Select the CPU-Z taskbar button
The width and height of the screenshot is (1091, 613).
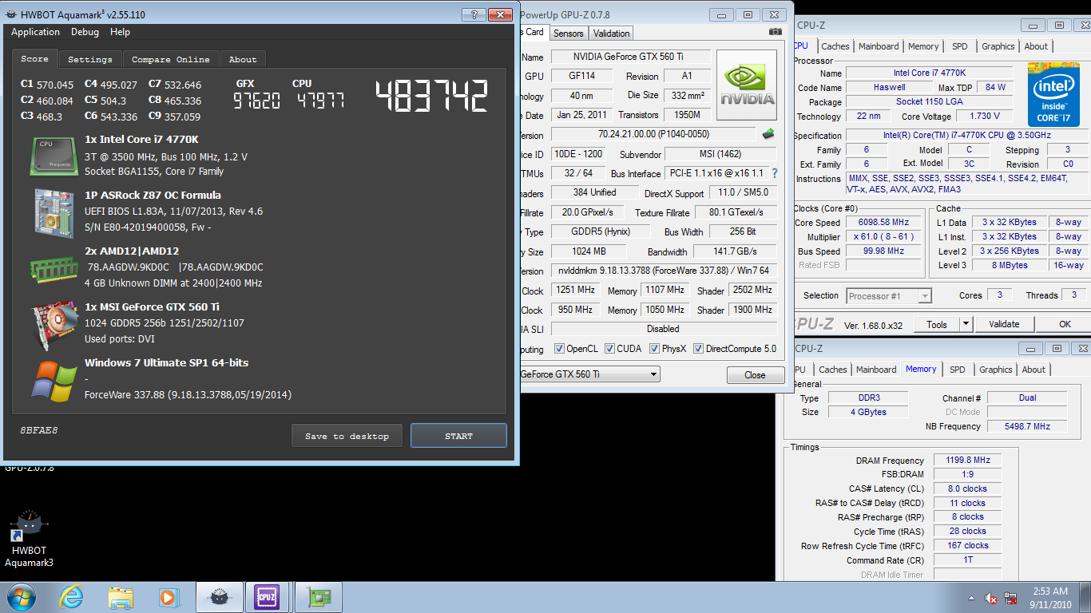pos(268,597)
